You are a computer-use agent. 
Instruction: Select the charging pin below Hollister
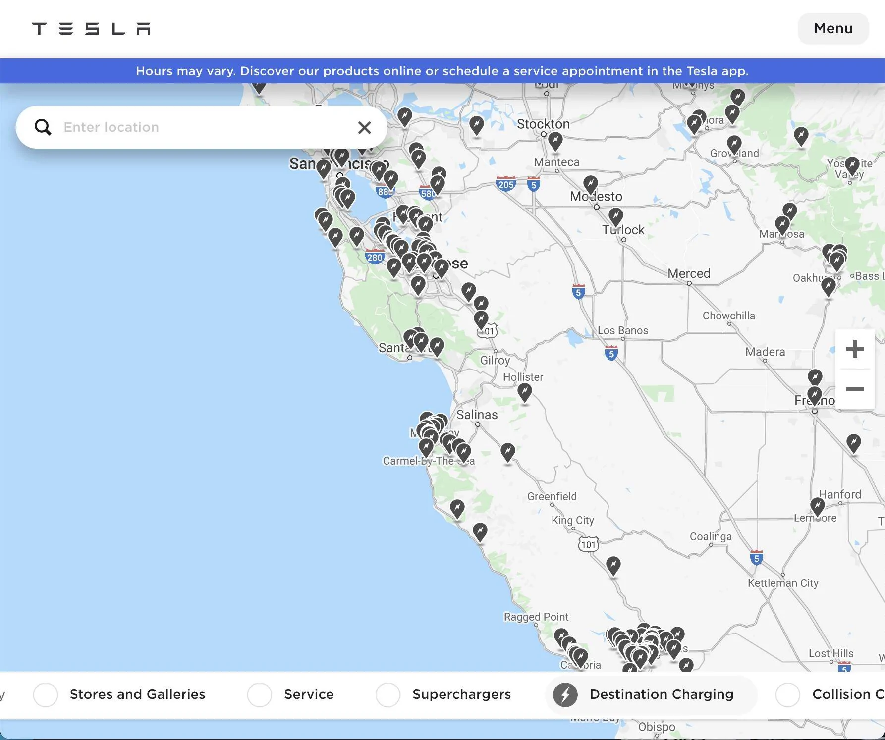pyautogui.click(x=524, y=393)
